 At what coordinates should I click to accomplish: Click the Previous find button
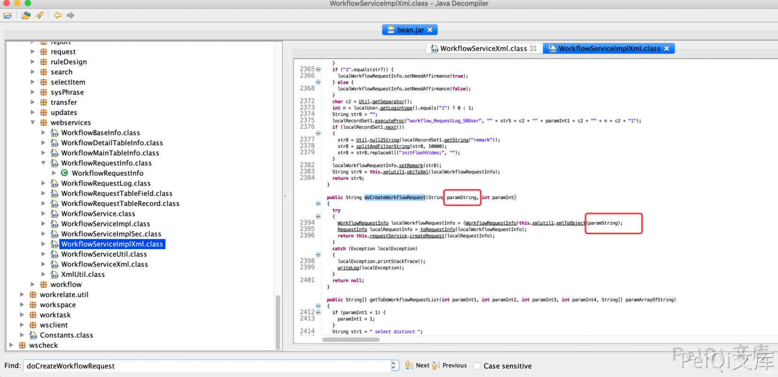(x=454, y=366)
